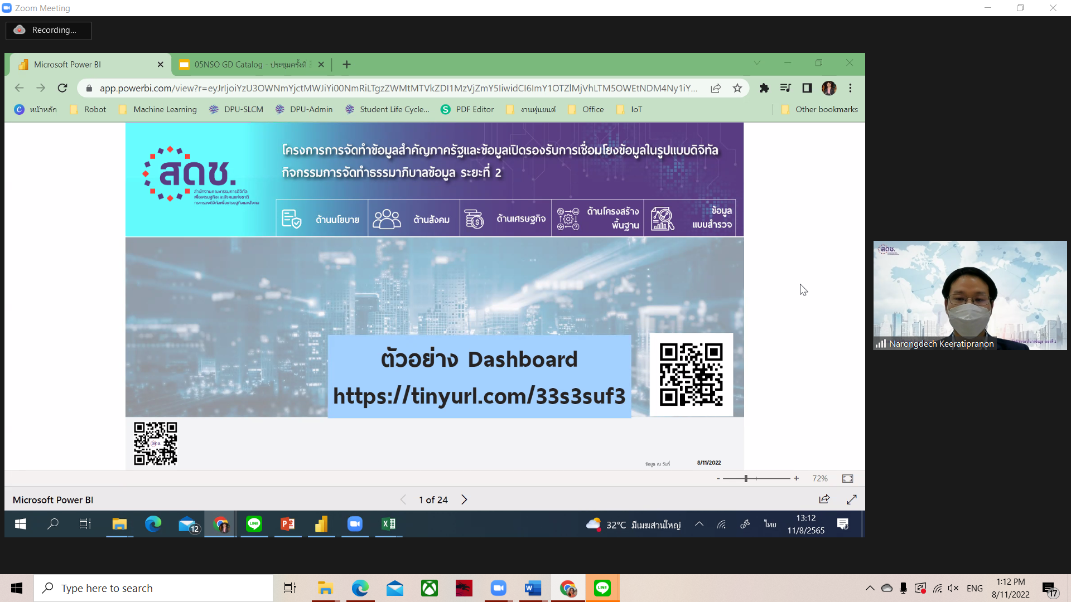The width and height of the screenshot is (1071, 602).
Task: Click the Power BI share icon
Action: 824,499
